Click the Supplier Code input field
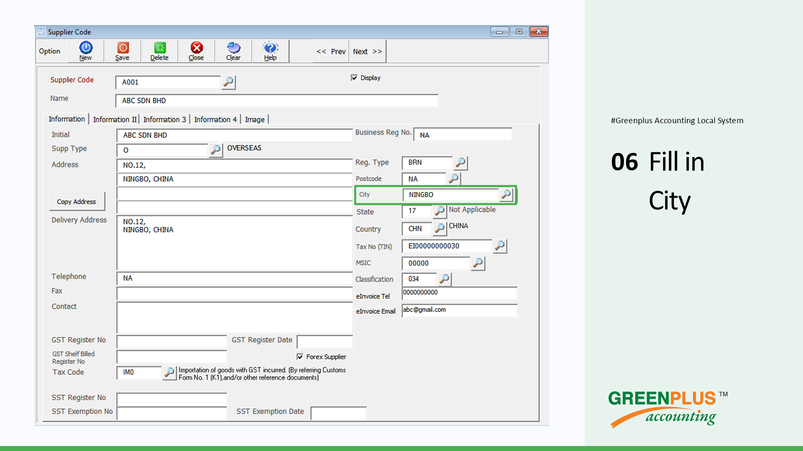 coord(168,82)
